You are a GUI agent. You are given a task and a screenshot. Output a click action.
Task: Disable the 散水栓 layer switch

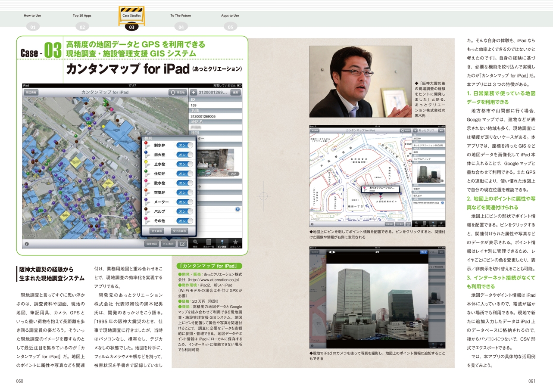(184, 183)
